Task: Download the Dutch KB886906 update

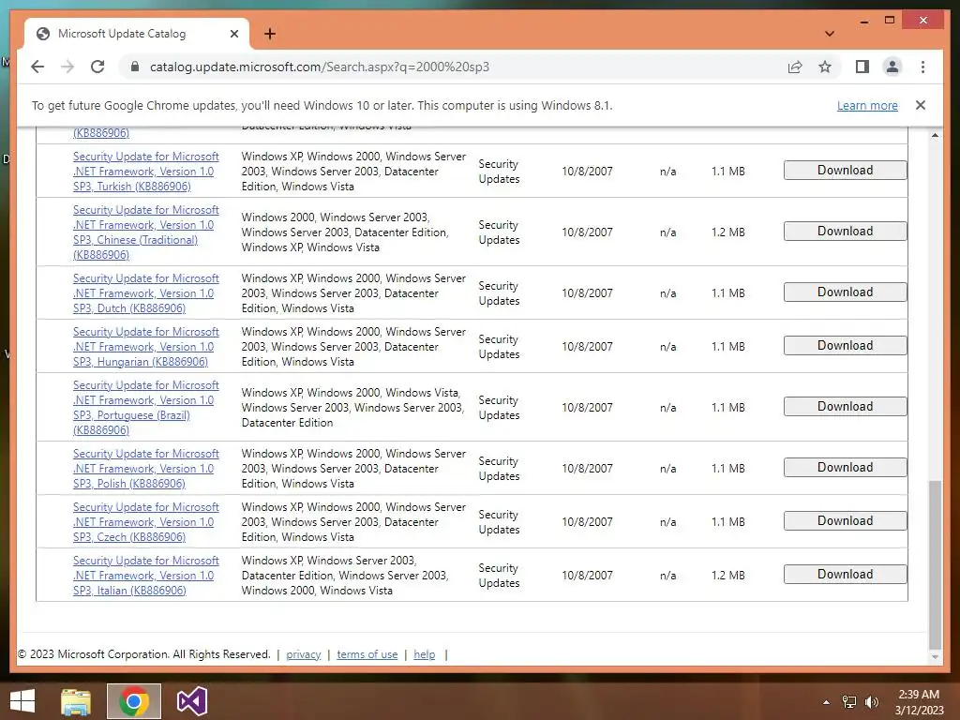Action: (x=845, y=292)
